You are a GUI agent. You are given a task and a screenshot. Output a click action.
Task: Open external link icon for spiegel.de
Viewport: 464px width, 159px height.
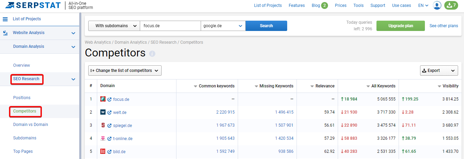click(x=109, y=126)
